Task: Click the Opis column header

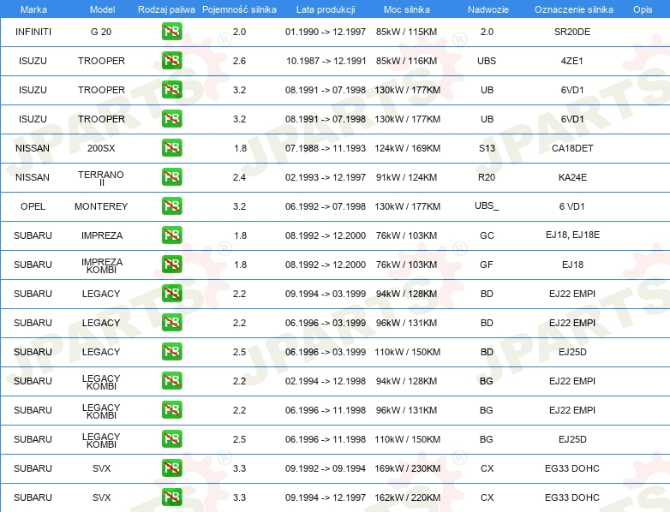Action: pos(643,9)
